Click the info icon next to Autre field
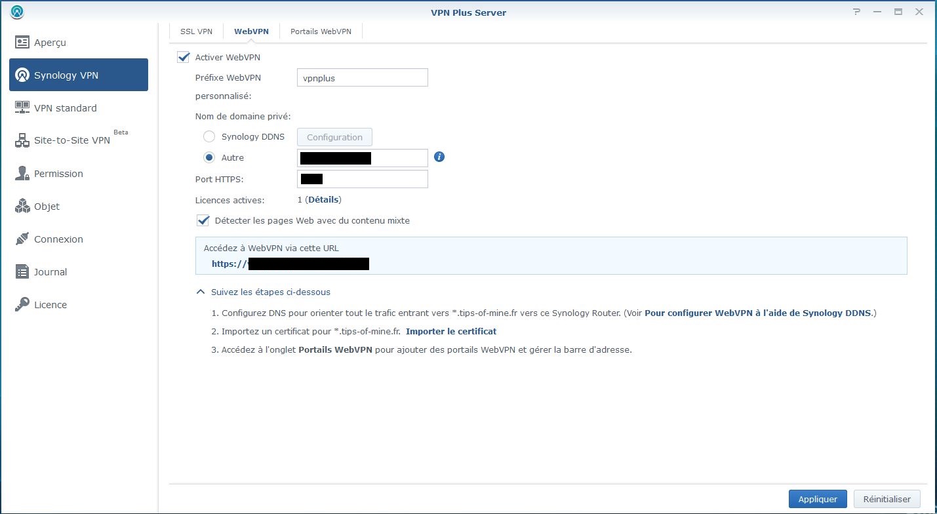The width and height of the screenshot is (937, 514). (x=439, y=157)
